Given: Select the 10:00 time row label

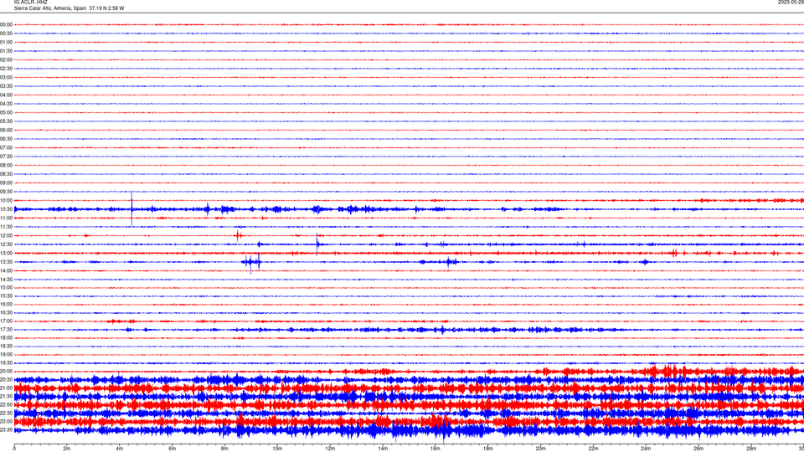Looking at the screenshot, I should pos(6,200).
